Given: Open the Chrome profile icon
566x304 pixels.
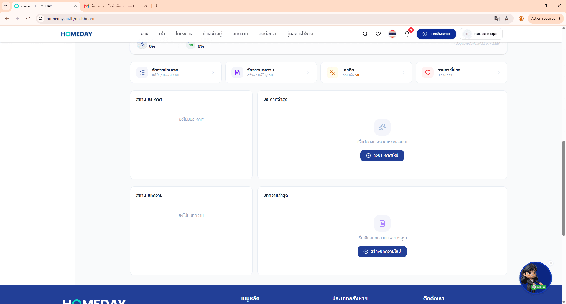Looking at the screenshot, I should 521,19.
